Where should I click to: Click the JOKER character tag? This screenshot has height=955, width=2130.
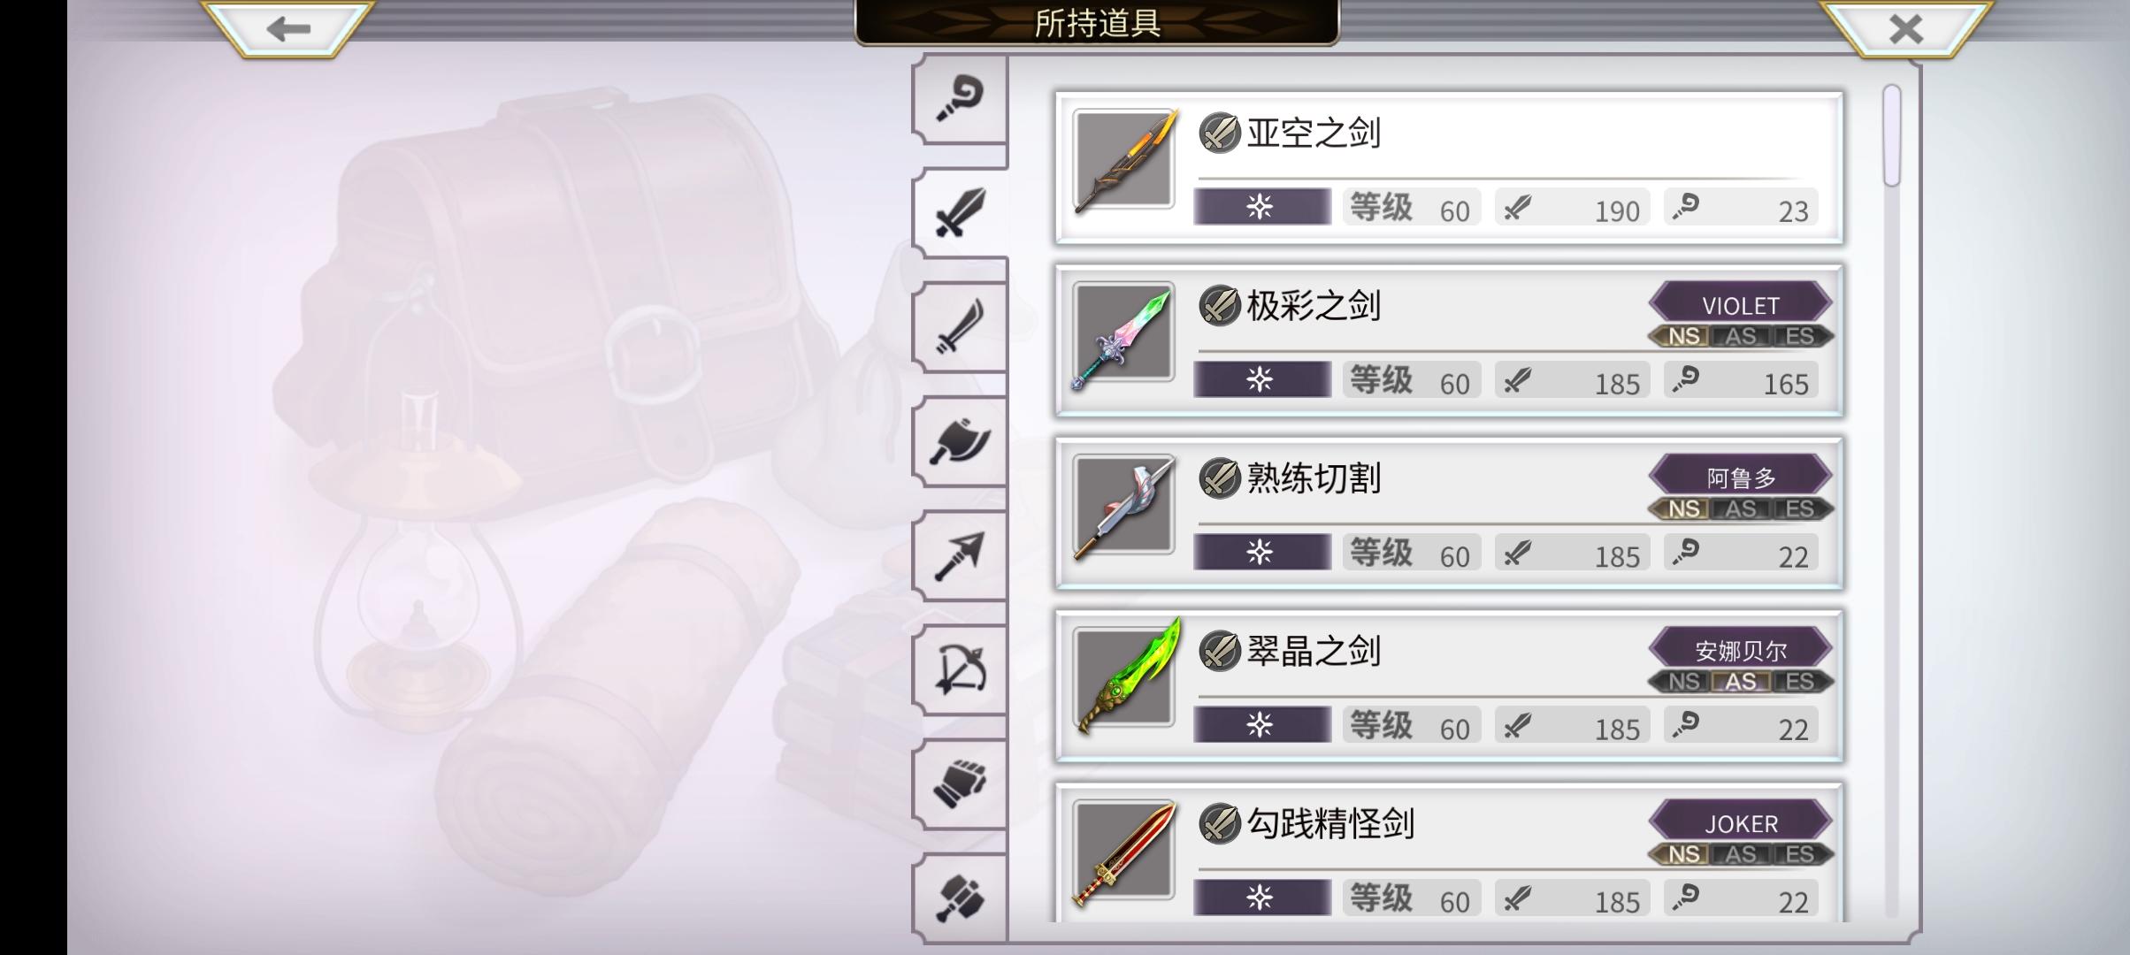tap(1740, 822)
